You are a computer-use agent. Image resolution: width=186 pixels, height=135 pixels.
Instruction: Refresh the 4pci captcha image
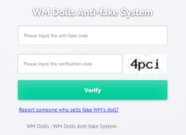[x=145, y=64]
